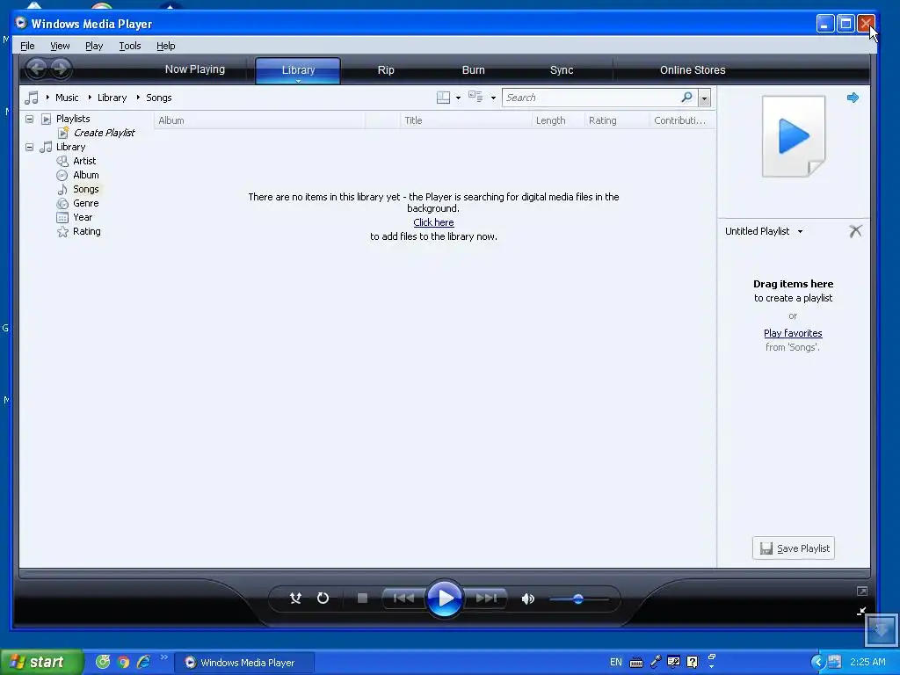Viewport: 900px width, 675px height.
Task: Click the 'Click here' add files link
Action: coord(433,222)
